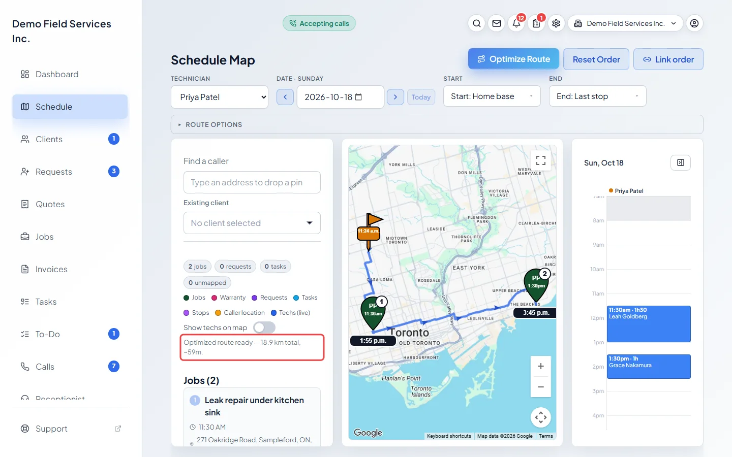
Task: Click the Accepting calls status pill
Action: tap(319, 23)
